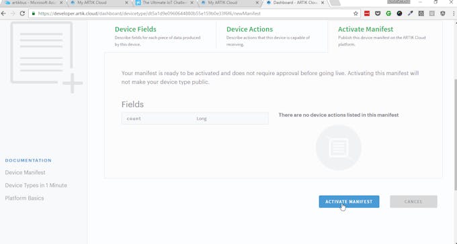The width and height of the screenshot is (457, 244).
Task: Open the Chrome three-dot menu
Action: (x=454, y=13)
